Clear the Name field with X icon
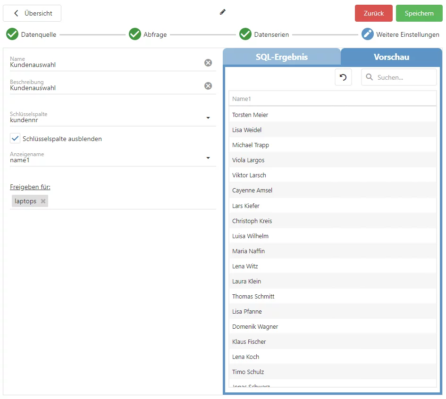This screenshot has width=446, height=399. [208, 63]
